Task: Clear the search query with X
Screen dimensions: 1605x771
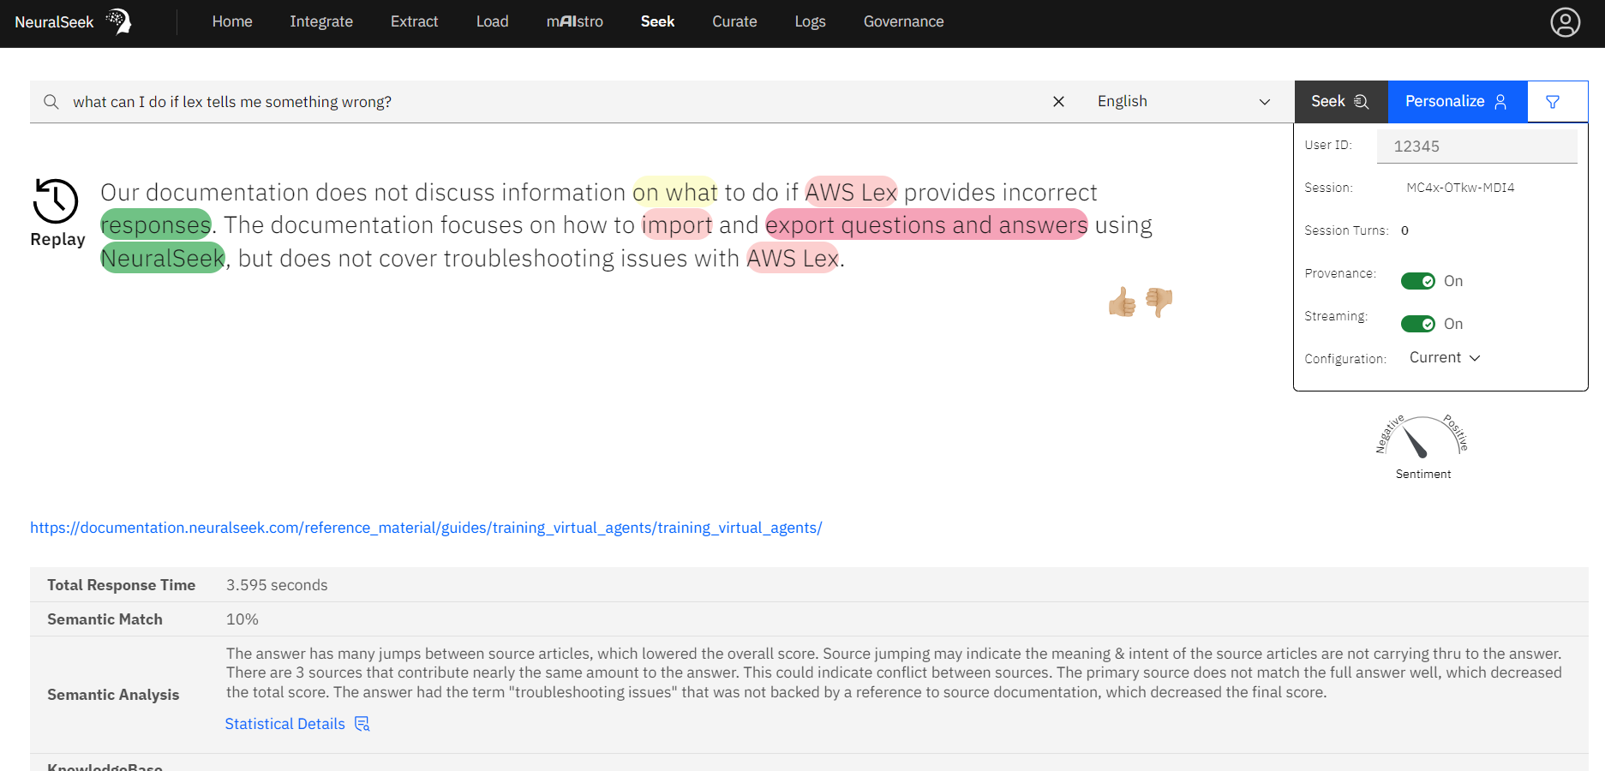Action: click(1058, 101)
